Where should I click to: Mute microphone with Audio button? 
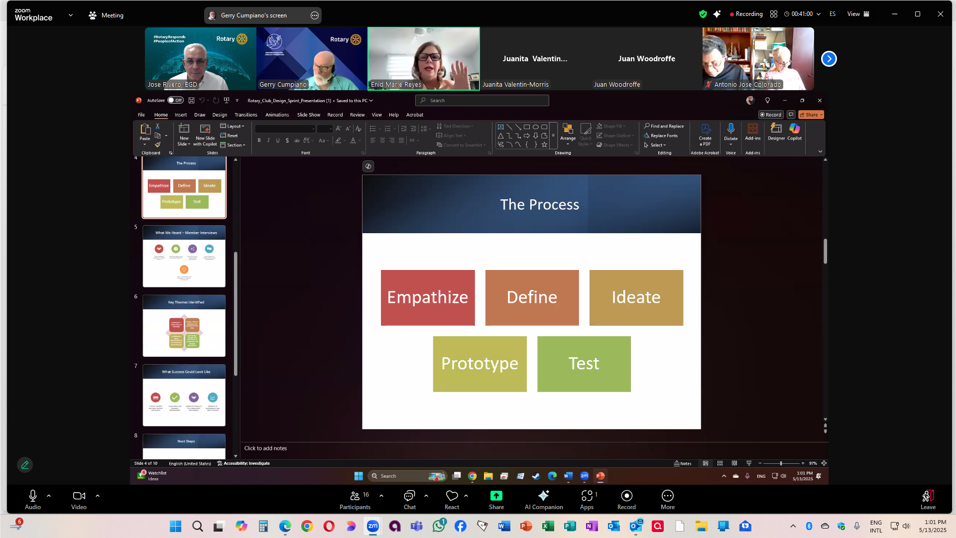pos(33,496)
